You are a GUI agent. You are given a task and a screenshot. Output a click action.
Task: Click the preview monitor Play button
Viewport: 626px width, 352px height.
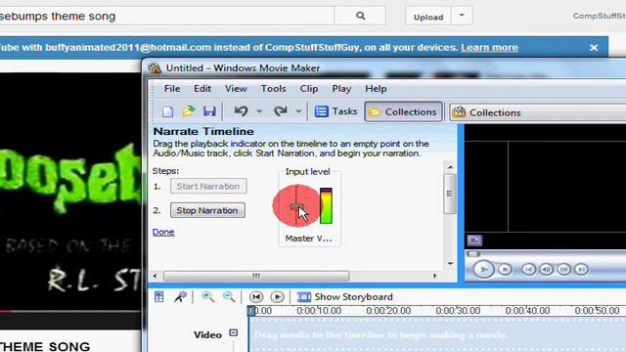pos(483,270)
